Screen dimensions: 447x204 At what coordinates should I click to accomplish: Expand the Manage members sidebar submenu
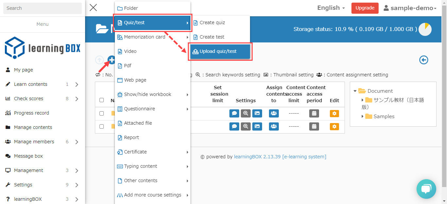(77, 142)
